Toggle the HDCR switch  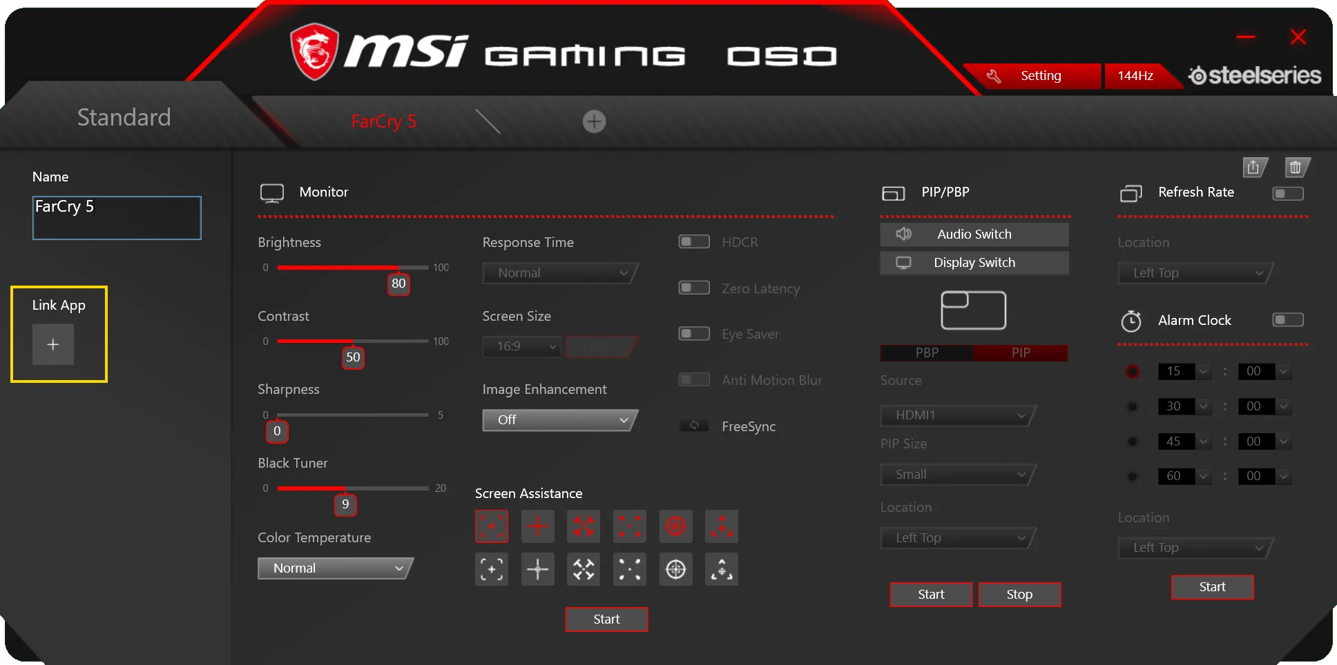pos(694,241)
